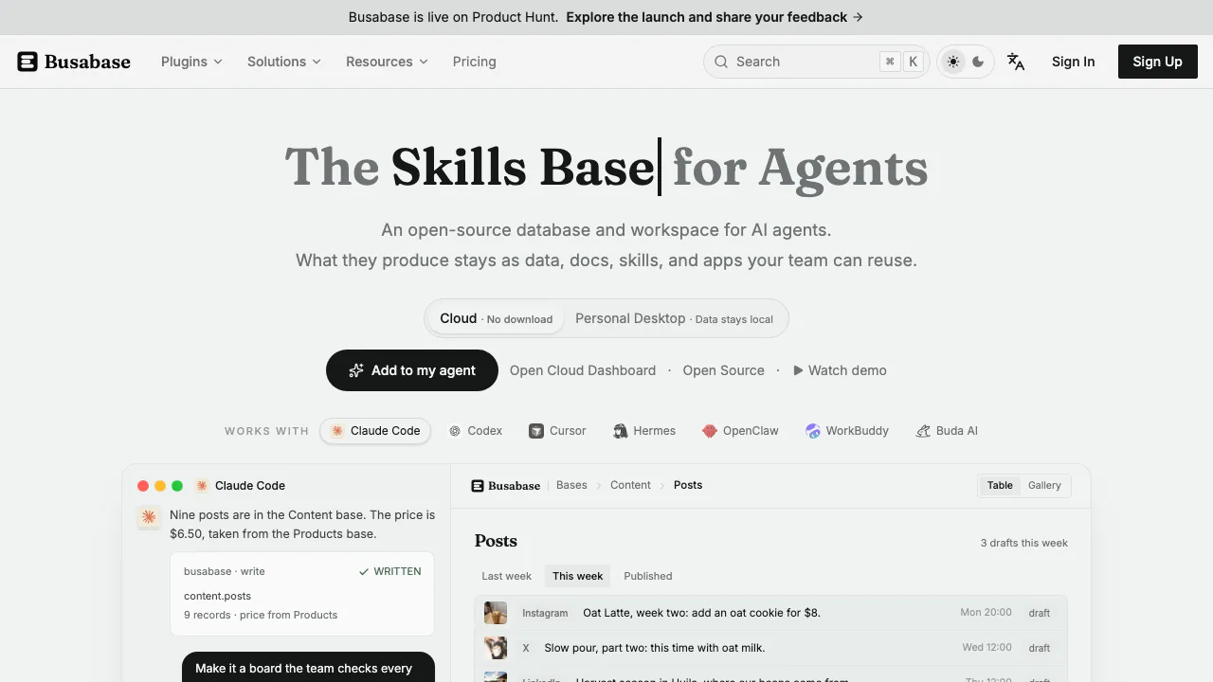The height and width of the screenshot is (682, 1213).
Task: Click the K key badge in search box
Action: pos(914,62)
